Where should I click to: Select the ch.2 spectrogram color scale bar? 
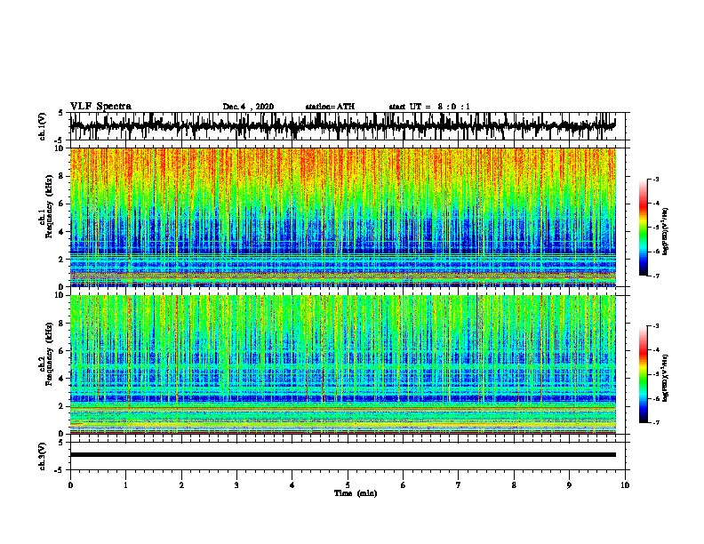pos(643,374)
